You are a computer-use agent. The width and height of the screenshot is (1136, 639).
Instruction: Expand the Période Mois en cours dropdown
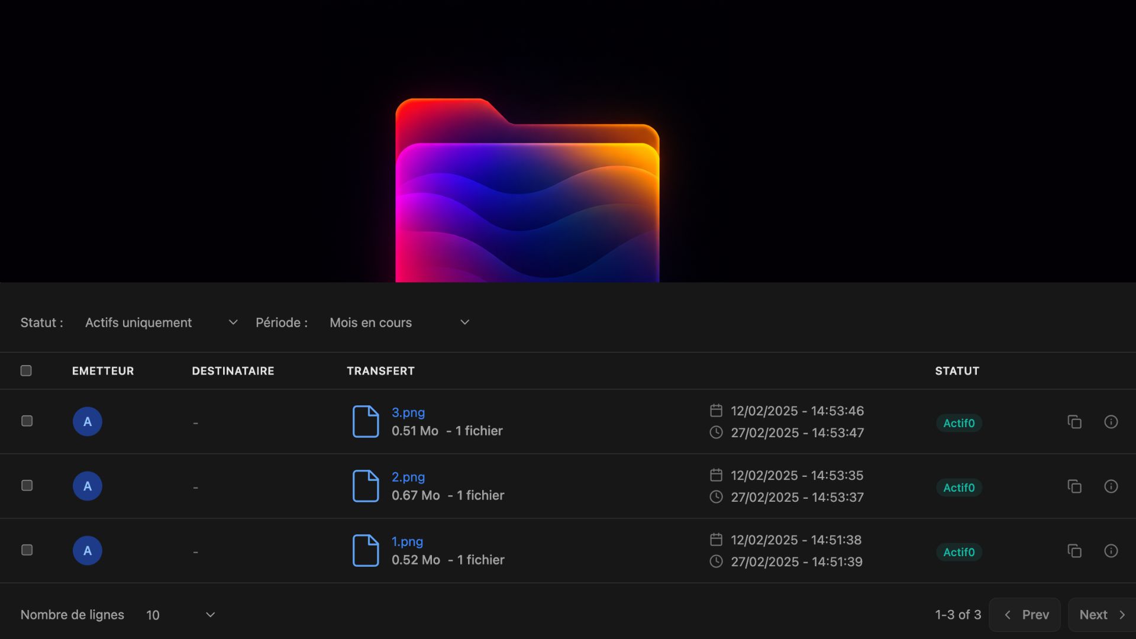tap(399, 322)
